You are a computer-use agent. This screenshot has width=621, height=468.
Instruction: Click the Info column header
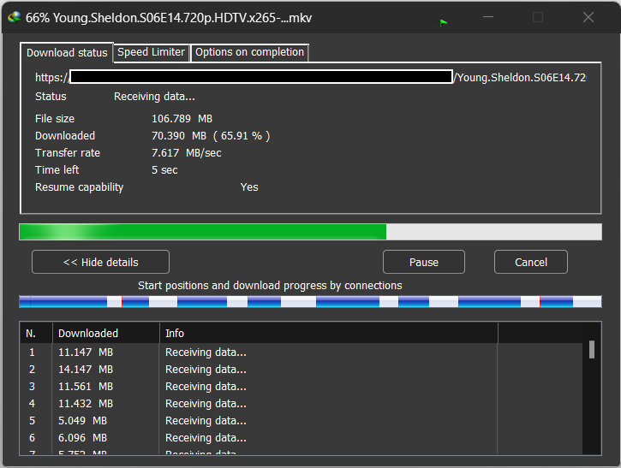tap(329, 333)
